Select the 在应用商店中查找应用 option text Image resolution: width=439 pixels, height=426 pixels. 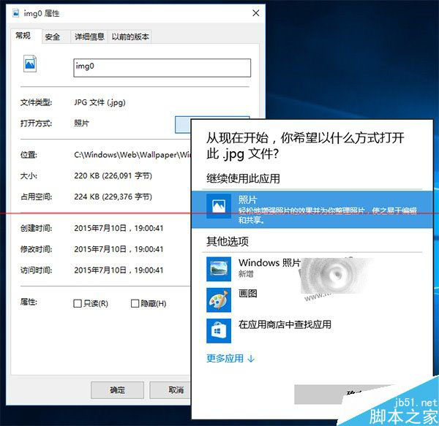[x=285, y=324]
